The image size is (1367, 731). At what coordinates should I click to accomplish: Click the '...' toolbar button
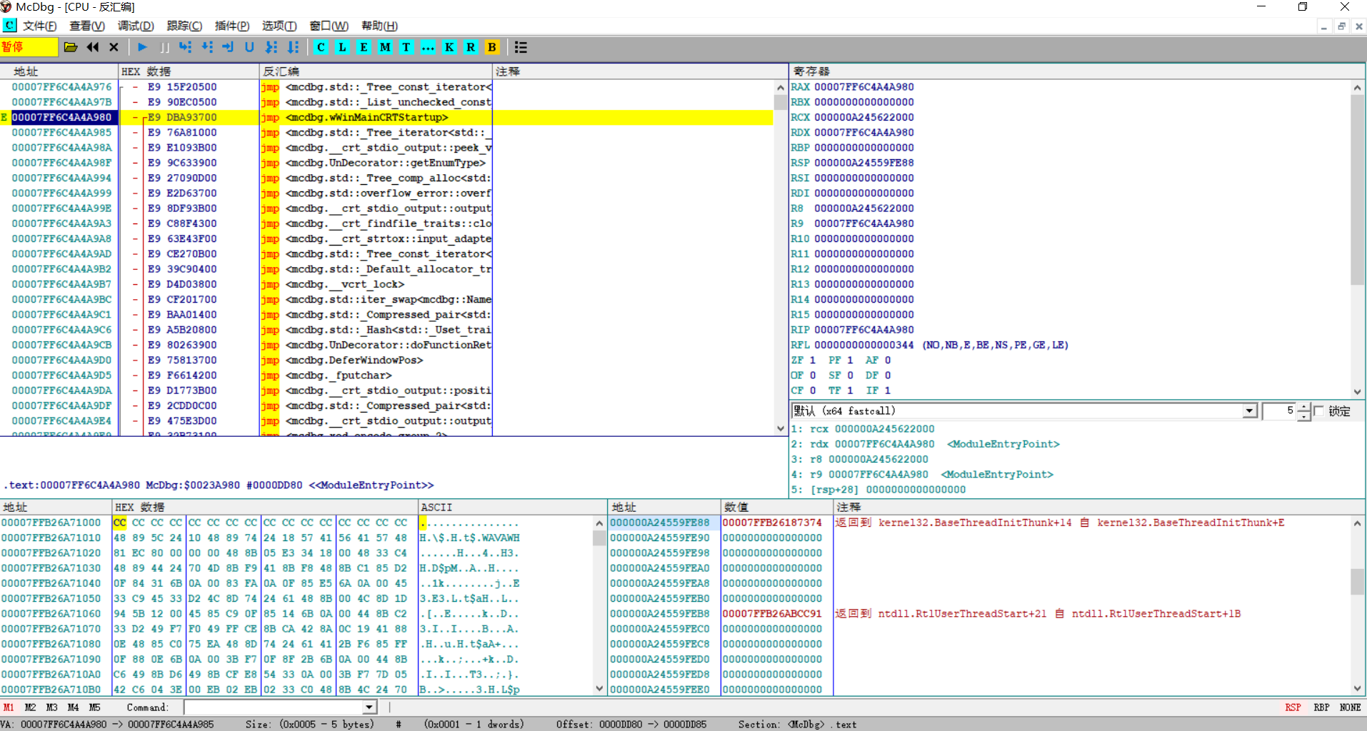[428, 47]
